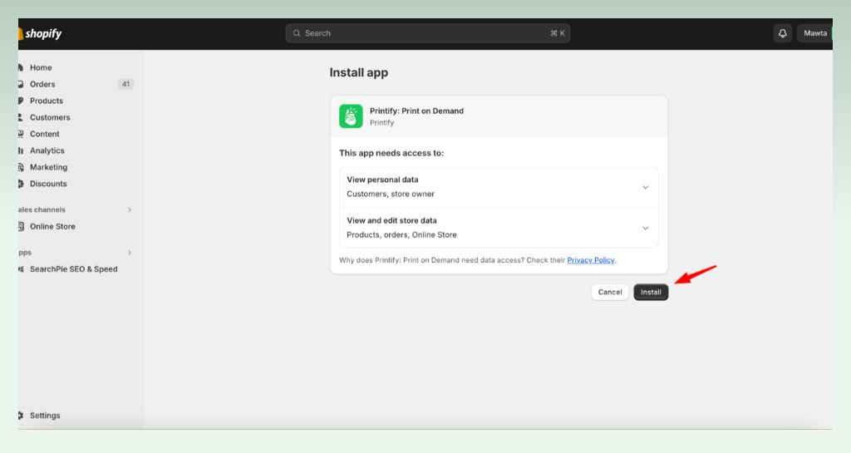Viewport: 851px width, 453px height.
Task: Open Customers in the sidebar
Action: tap(50, 117)
